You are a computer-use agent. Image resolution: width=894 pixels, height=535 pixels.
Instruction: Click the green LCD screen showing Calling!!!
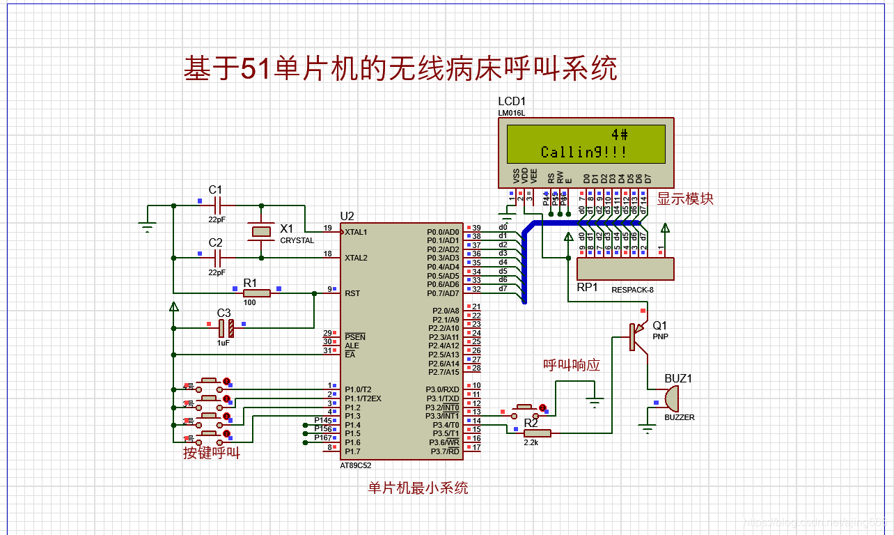click(x=587, y=143)
